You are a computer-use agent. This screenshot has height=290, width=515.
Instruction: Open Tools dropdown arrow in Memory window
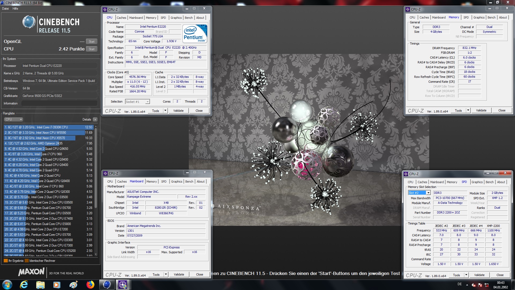tap(468, 110)
